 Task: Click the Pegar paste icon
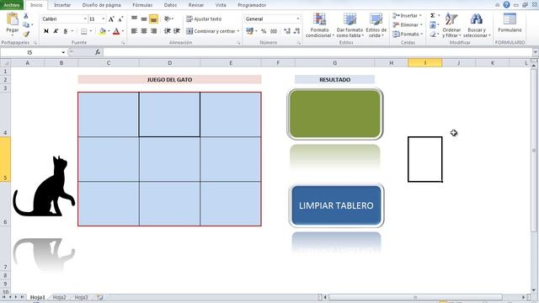12,19
